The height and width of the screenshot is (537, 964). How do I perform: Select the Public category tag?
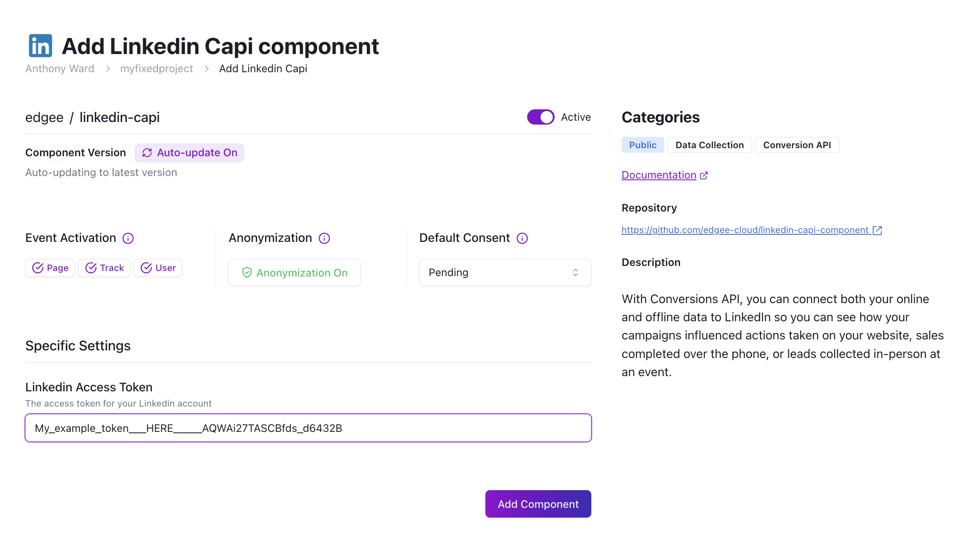(643, 145)
